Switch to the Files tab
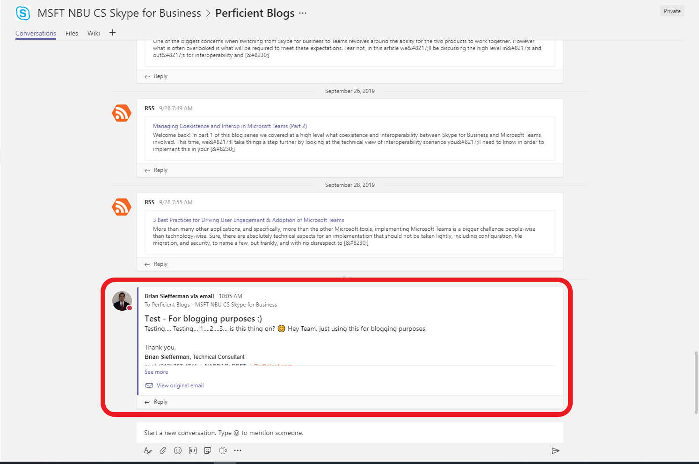Image resolution: width=699 pixels, height=464 pixels. tap(72, 33)
